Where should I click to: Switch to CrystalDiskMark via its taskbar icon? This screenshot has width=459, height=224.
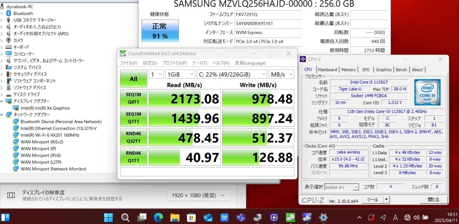coord(291,217)
